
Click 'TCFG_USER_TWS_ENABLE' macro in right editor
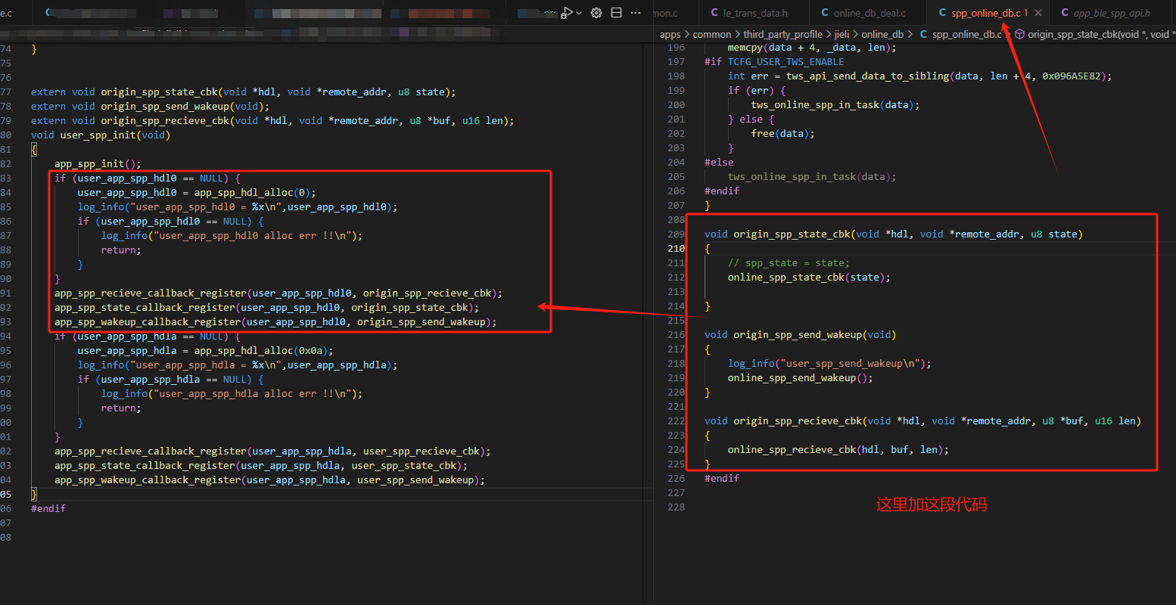(x=786, y=62)
